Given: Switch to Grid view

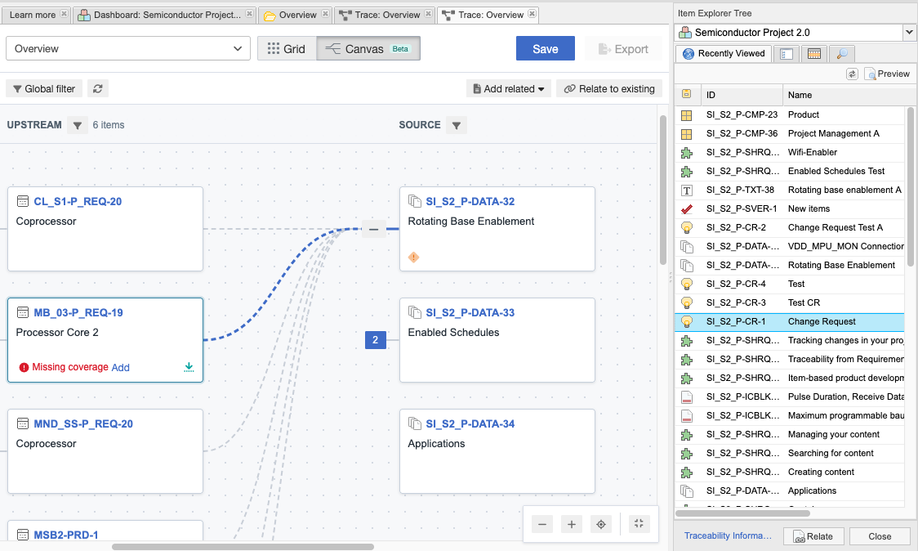Looking at the screenshot, I should (287, 49).
